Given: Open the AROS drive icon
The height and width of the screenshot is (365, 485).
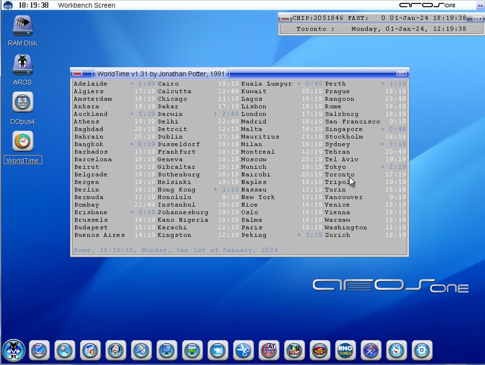Looking at the screenshot, I should tap(23, 65).
